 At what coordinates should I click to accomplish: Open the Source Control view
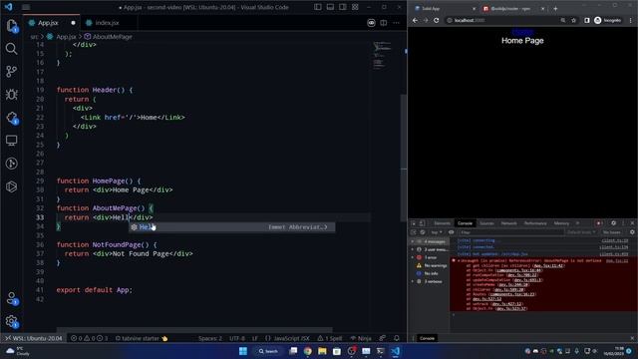click(x=11, y=72)
